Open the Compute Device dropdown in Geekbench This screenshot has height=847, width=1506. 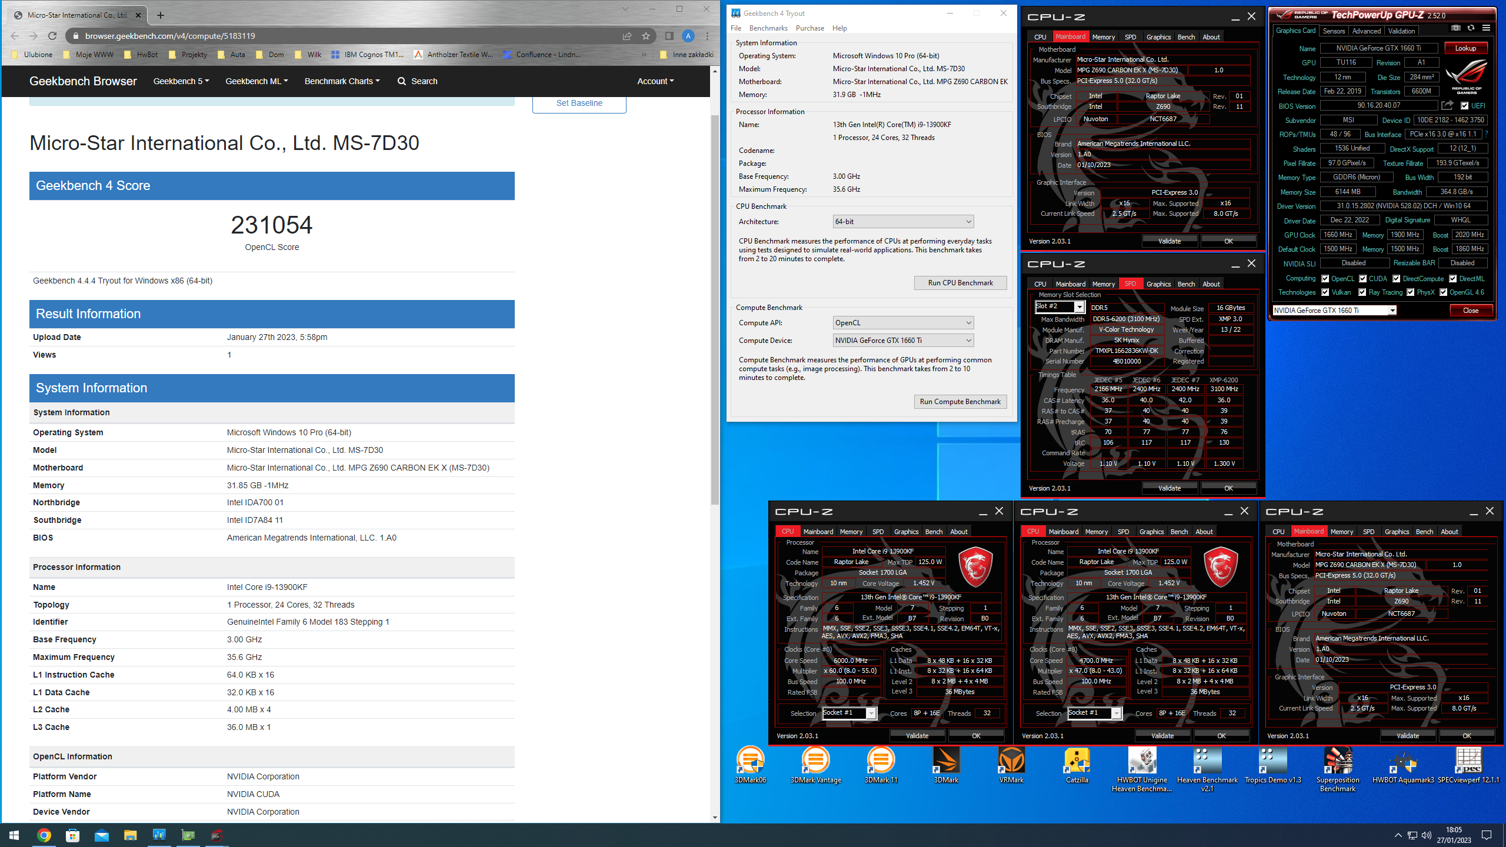[903, 341]
